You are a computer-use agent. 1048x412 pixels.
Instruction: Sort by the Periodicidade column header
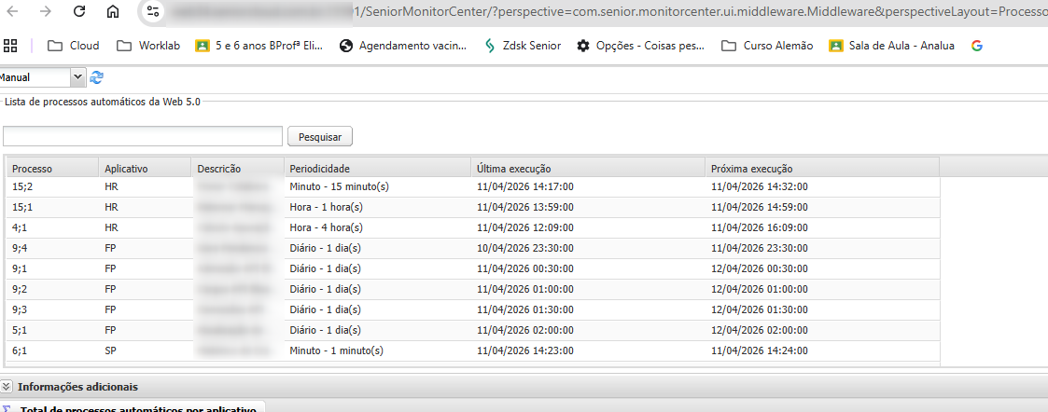[319, 169]
